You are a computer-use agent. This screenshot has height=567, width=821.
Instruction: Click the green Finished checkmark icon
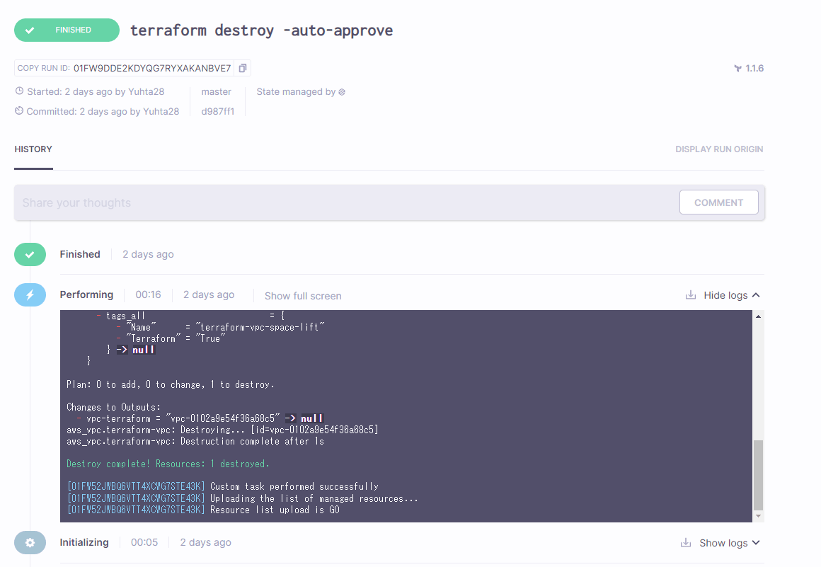pos(30,254)
